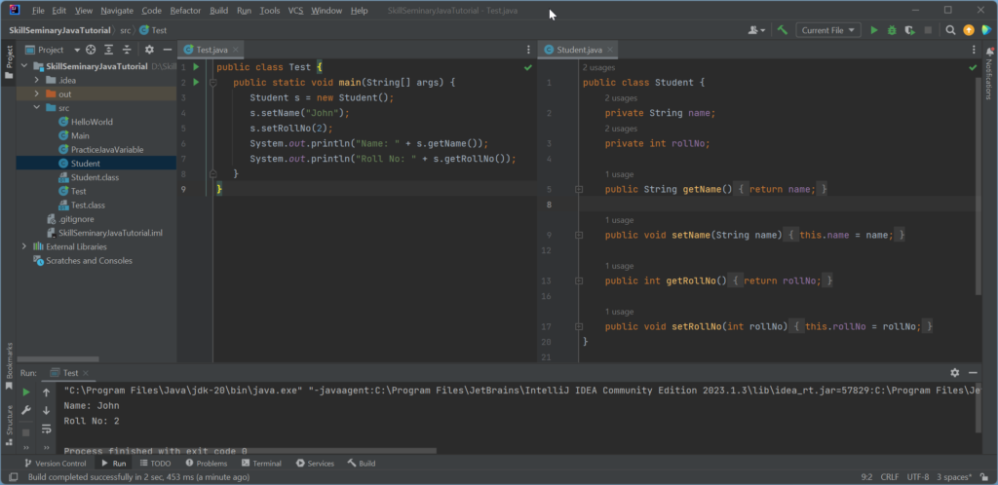Start debugging with the green bug icon

pyautogui.click(x=892, y=30)
